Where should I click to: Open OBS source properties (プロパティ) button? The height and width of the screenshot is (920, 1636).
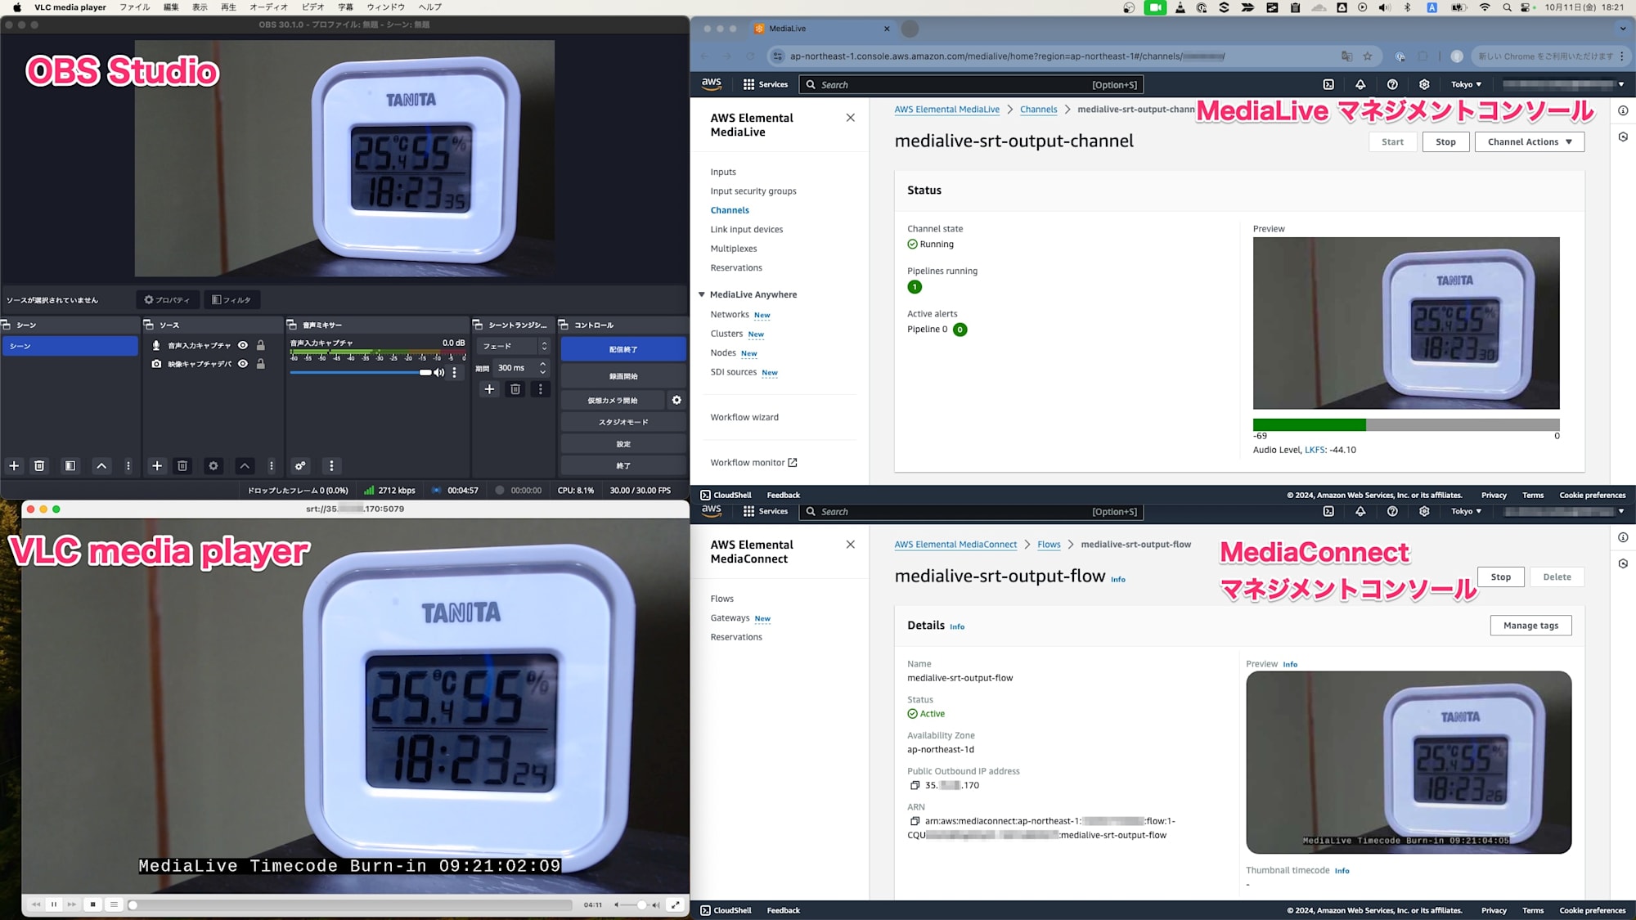point(168,300)
